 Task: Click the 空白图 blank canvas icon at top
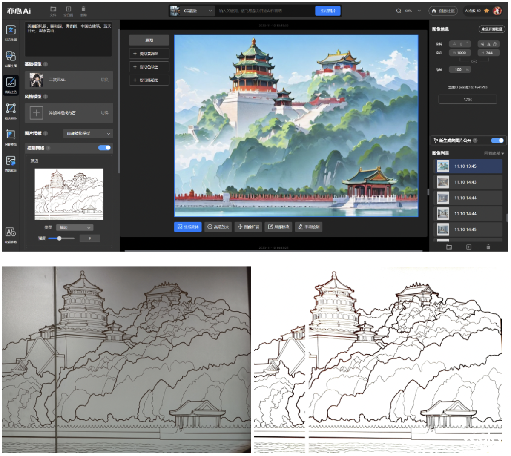click(68, 9)
